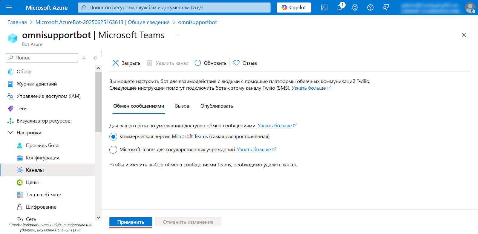478x234 pixels.
Task: Open Узнать больше link for government Teams
Action: (257, 150)
